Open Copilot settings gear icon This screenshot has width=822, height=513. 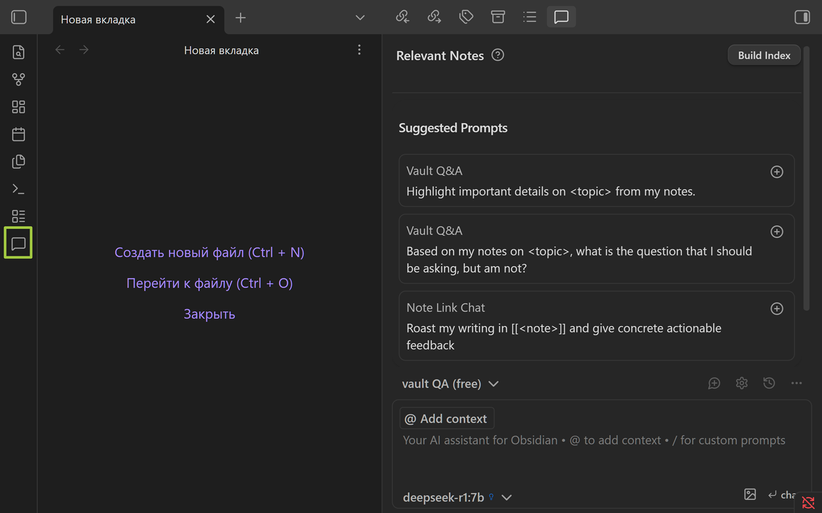(x=742, y=384)
